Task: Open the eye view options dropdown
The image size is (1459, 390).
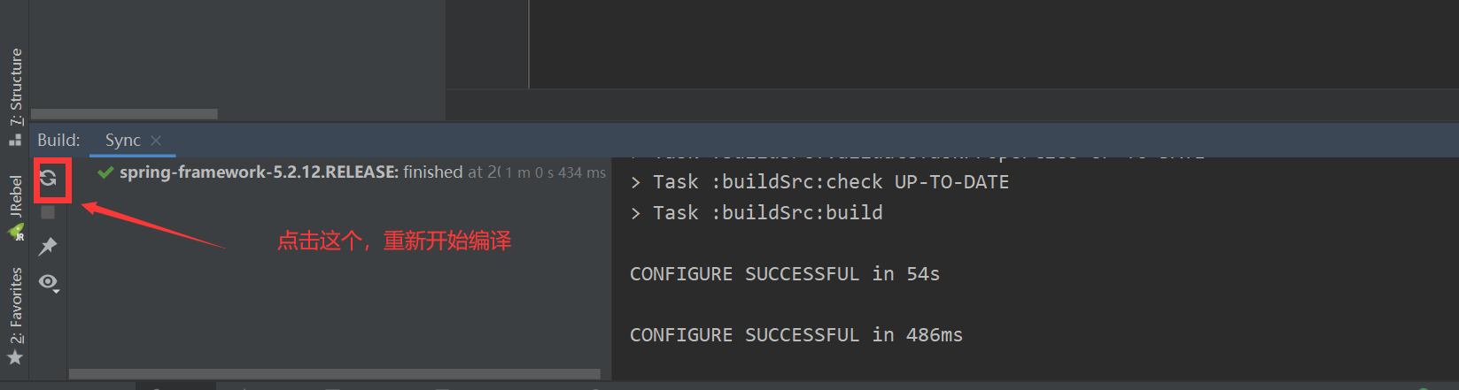Action: click(x=49, y=282)
